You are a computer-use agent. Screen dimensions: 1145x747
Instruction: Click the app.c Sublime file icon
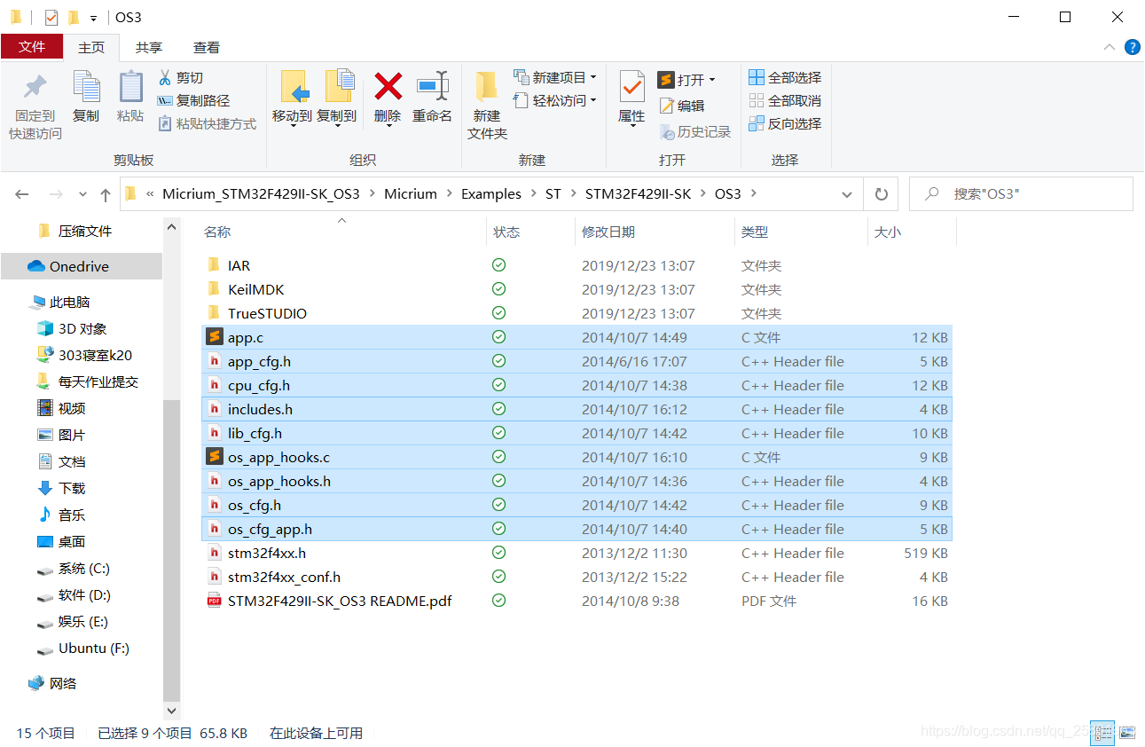pos(214,337)
